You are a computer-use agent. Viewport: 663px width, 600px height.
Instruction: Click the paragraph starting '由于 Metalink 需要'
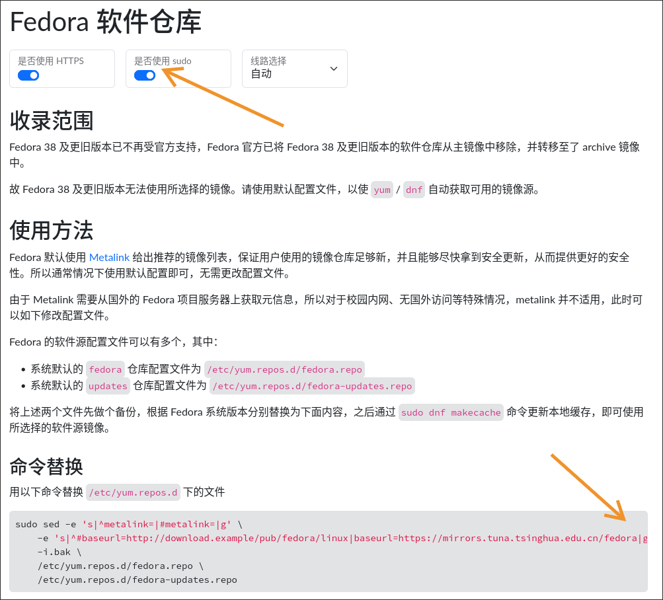326,307
